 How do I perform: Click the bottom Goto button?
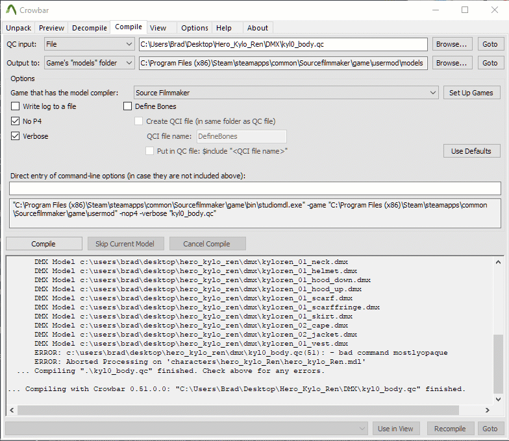(490, 429)
